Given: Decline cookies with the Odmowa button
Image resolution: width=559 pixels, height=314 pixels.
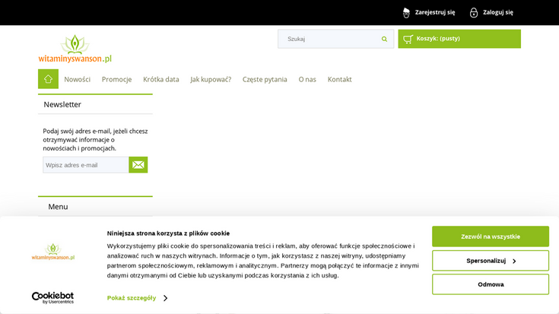Looking at the screenshot, I should tap(490, 284).
